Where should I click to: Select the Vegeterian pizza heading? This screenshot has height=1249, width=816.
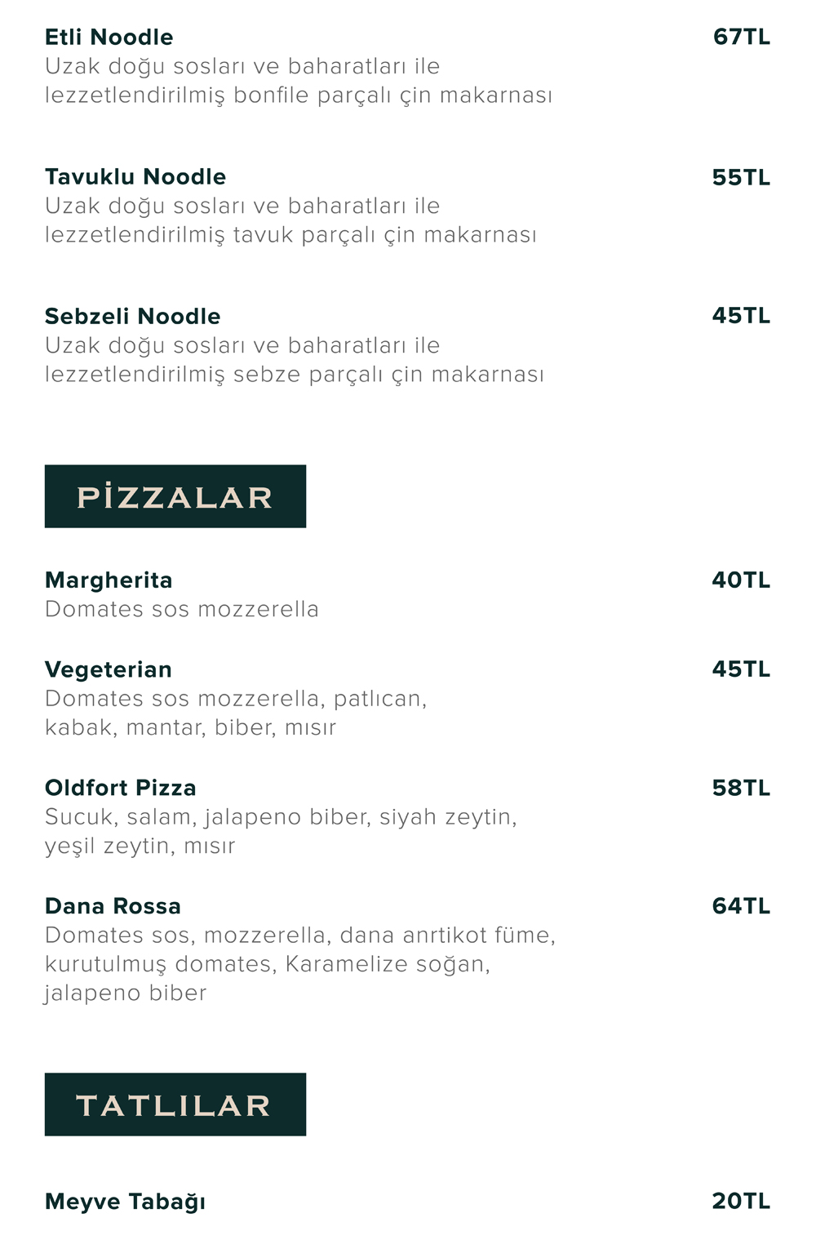point(109,670)
